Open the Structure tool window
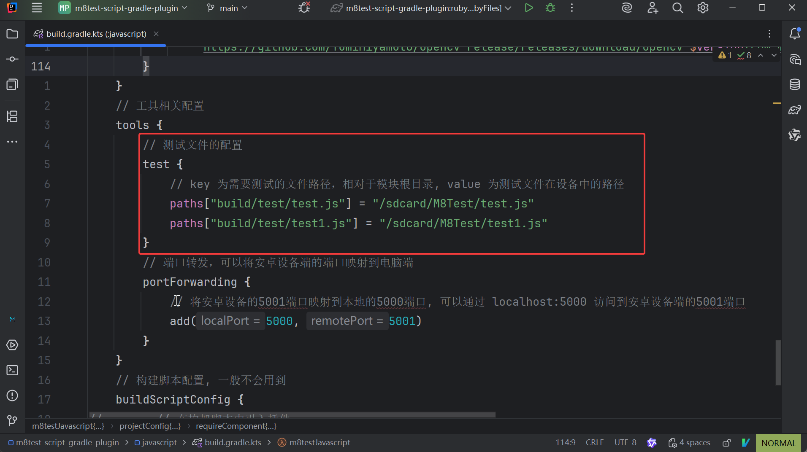807x452 pixels. click(12, 116)
